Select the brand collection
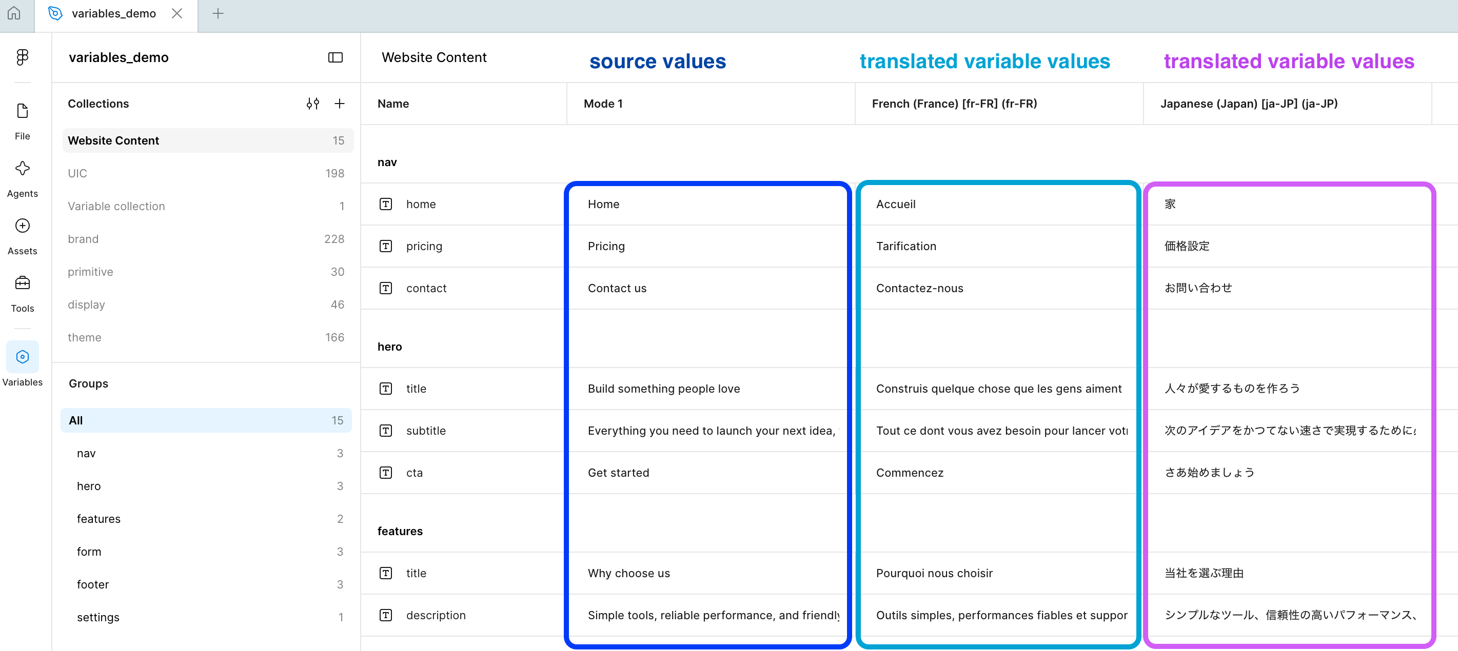The height and width of the screenshot is (651, 1458). click(208, 239)
